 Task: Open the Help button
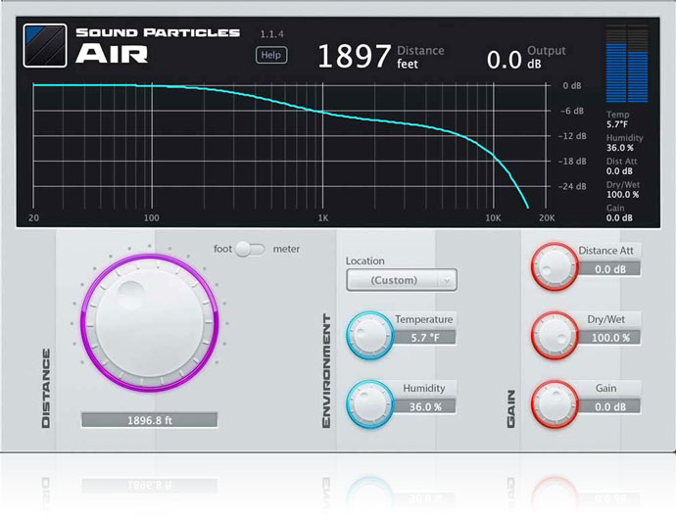click(271, 55)
